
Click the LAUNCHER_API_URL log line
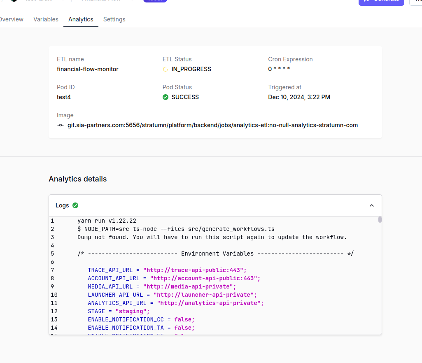[172, 295]
